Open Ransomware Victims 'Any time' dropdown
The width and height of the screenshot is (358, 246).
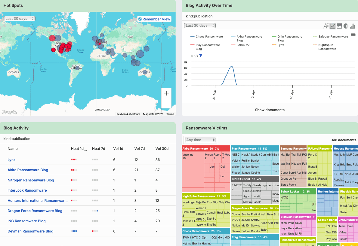pyautogui.click(x=200, y=140)
